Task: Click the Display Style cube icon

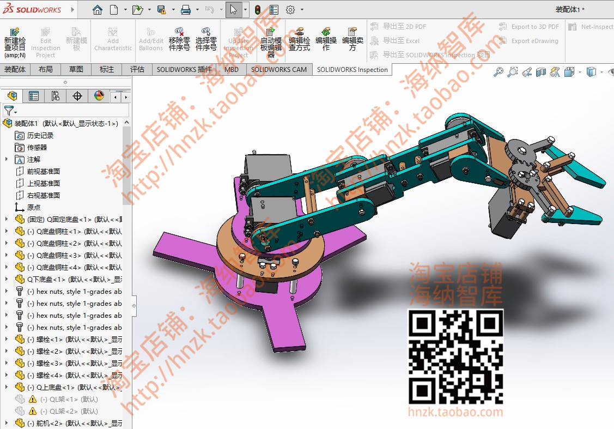Action: click(591, 72)
